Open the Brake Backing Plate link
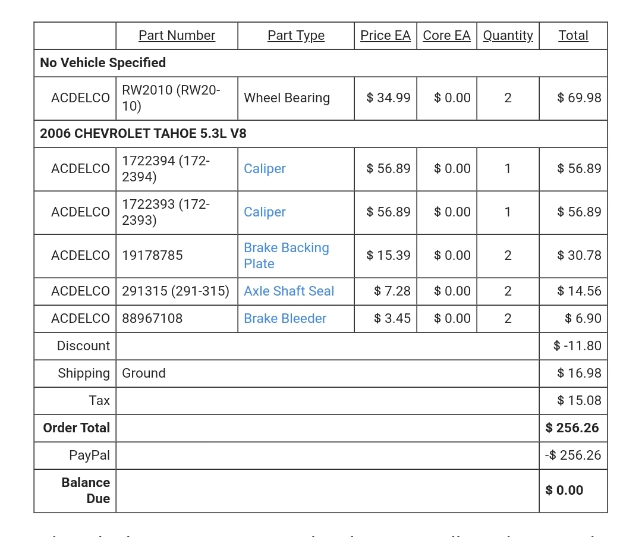The height and width of the screenshot is (537, 642). pos(286,256)
